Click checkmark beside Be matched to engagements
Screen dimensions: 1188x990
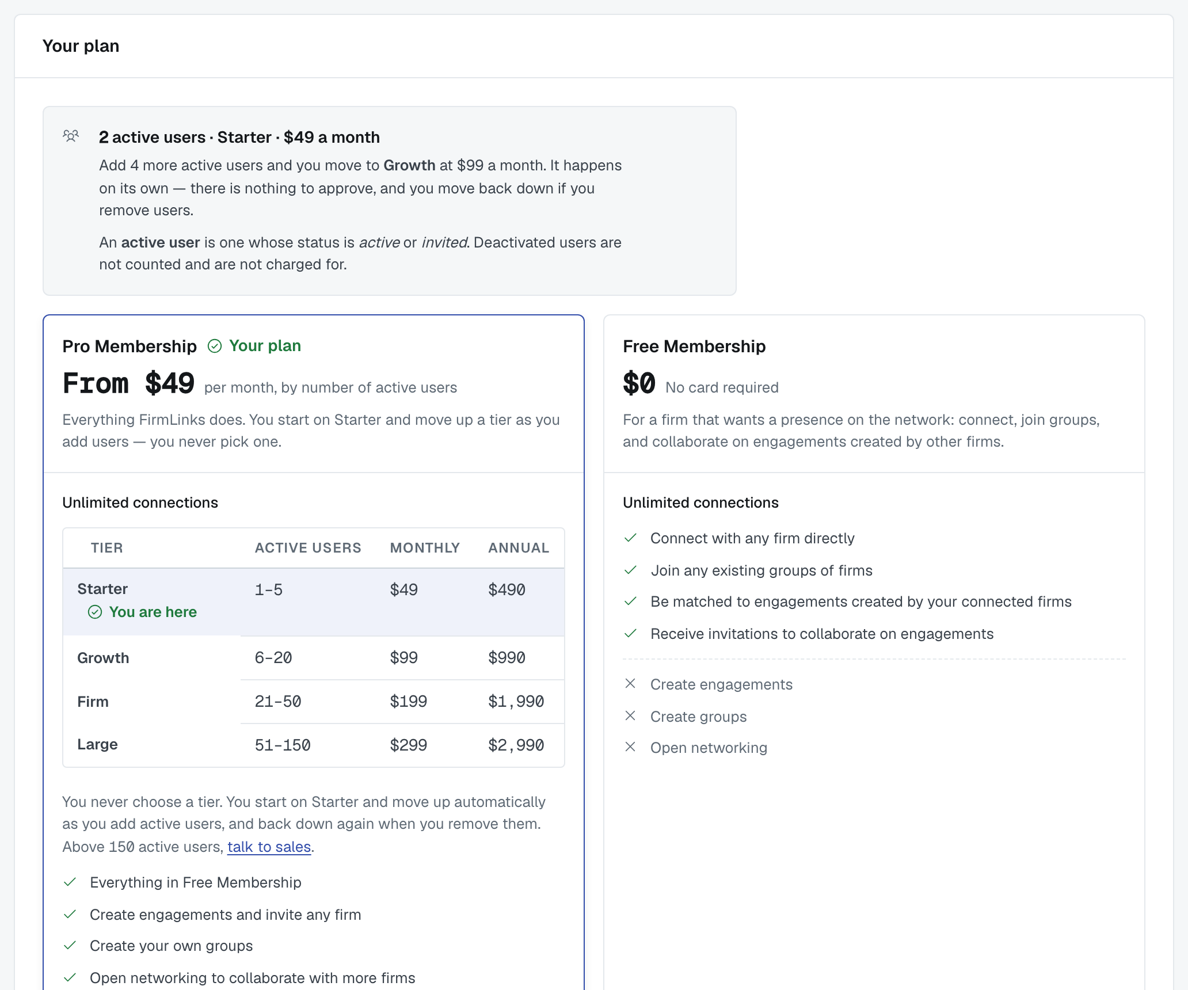point(630,601)
